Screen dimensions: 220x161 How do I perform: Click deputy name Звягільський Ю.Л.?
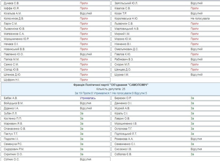126,3
